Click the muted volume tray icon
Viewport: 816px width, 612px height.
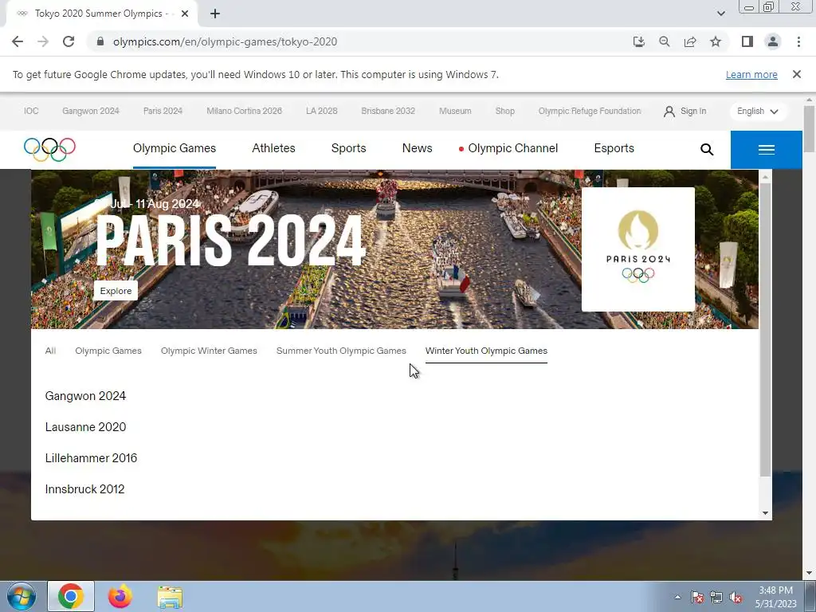coord(736,597)
